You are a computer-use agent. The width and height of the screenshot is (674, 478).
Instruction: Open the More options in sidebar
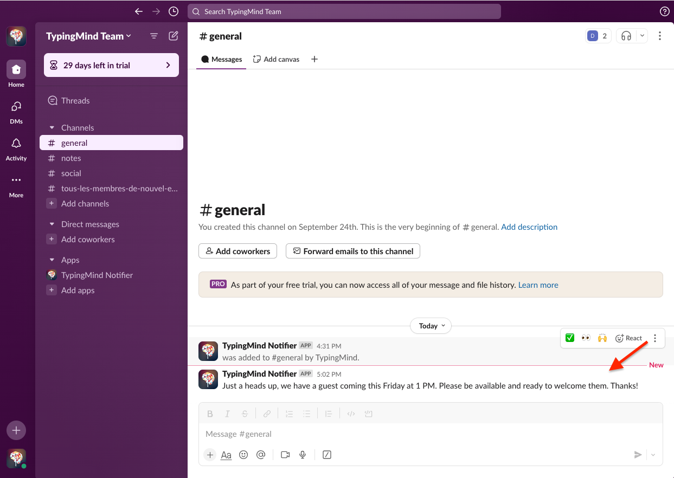coord(16,184)
